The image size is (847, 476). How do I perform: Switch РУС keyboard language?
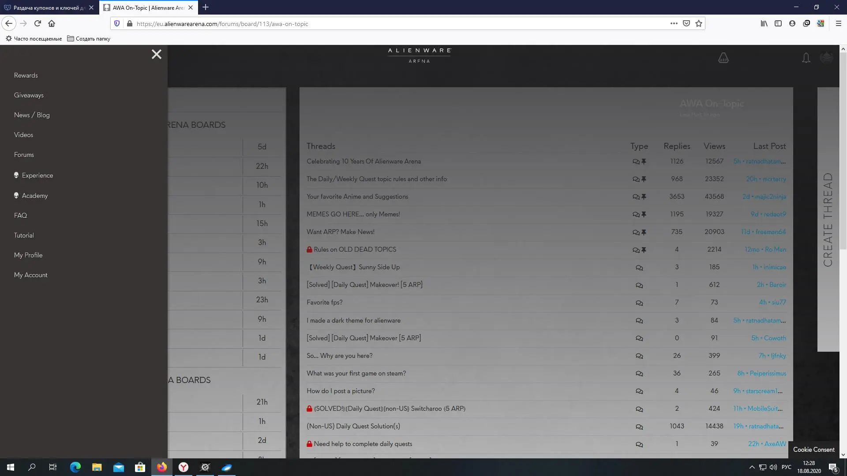coord(786,467)
